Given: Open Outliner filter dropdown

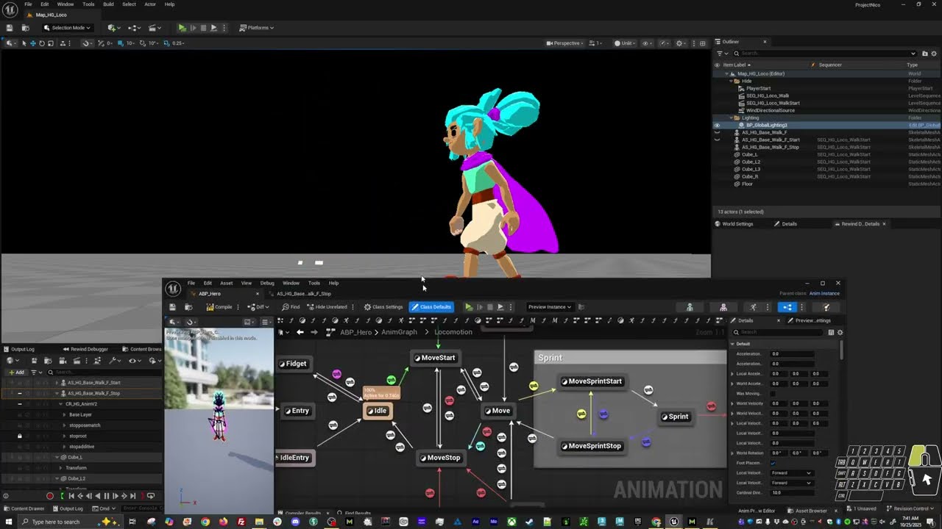Looking at the screenshot, I should (x=720, y=53).
